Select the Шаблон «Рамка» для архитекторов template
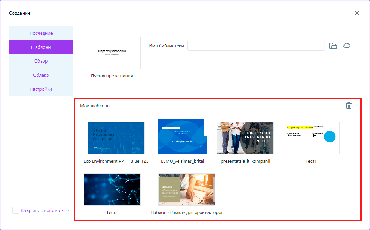This screenshot has height=230, width=370. 186,189
